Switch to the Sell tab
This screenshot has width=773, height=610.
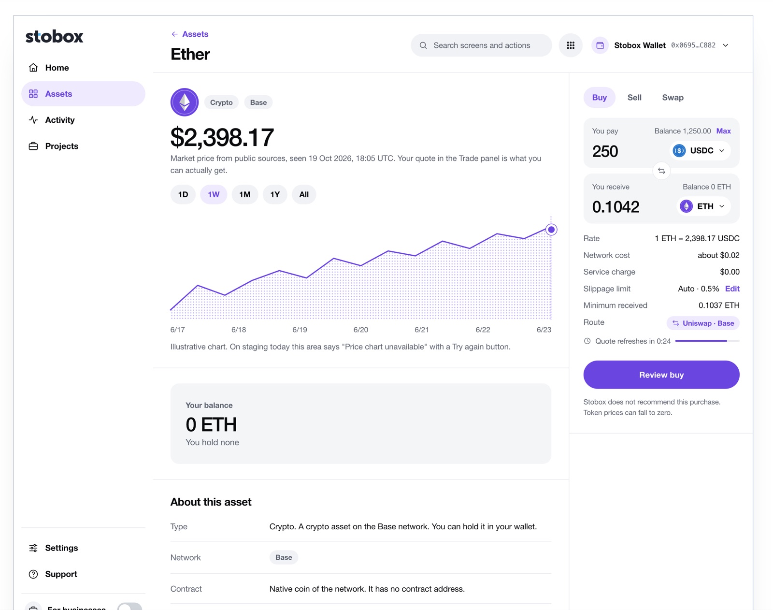tap(634, 98)
